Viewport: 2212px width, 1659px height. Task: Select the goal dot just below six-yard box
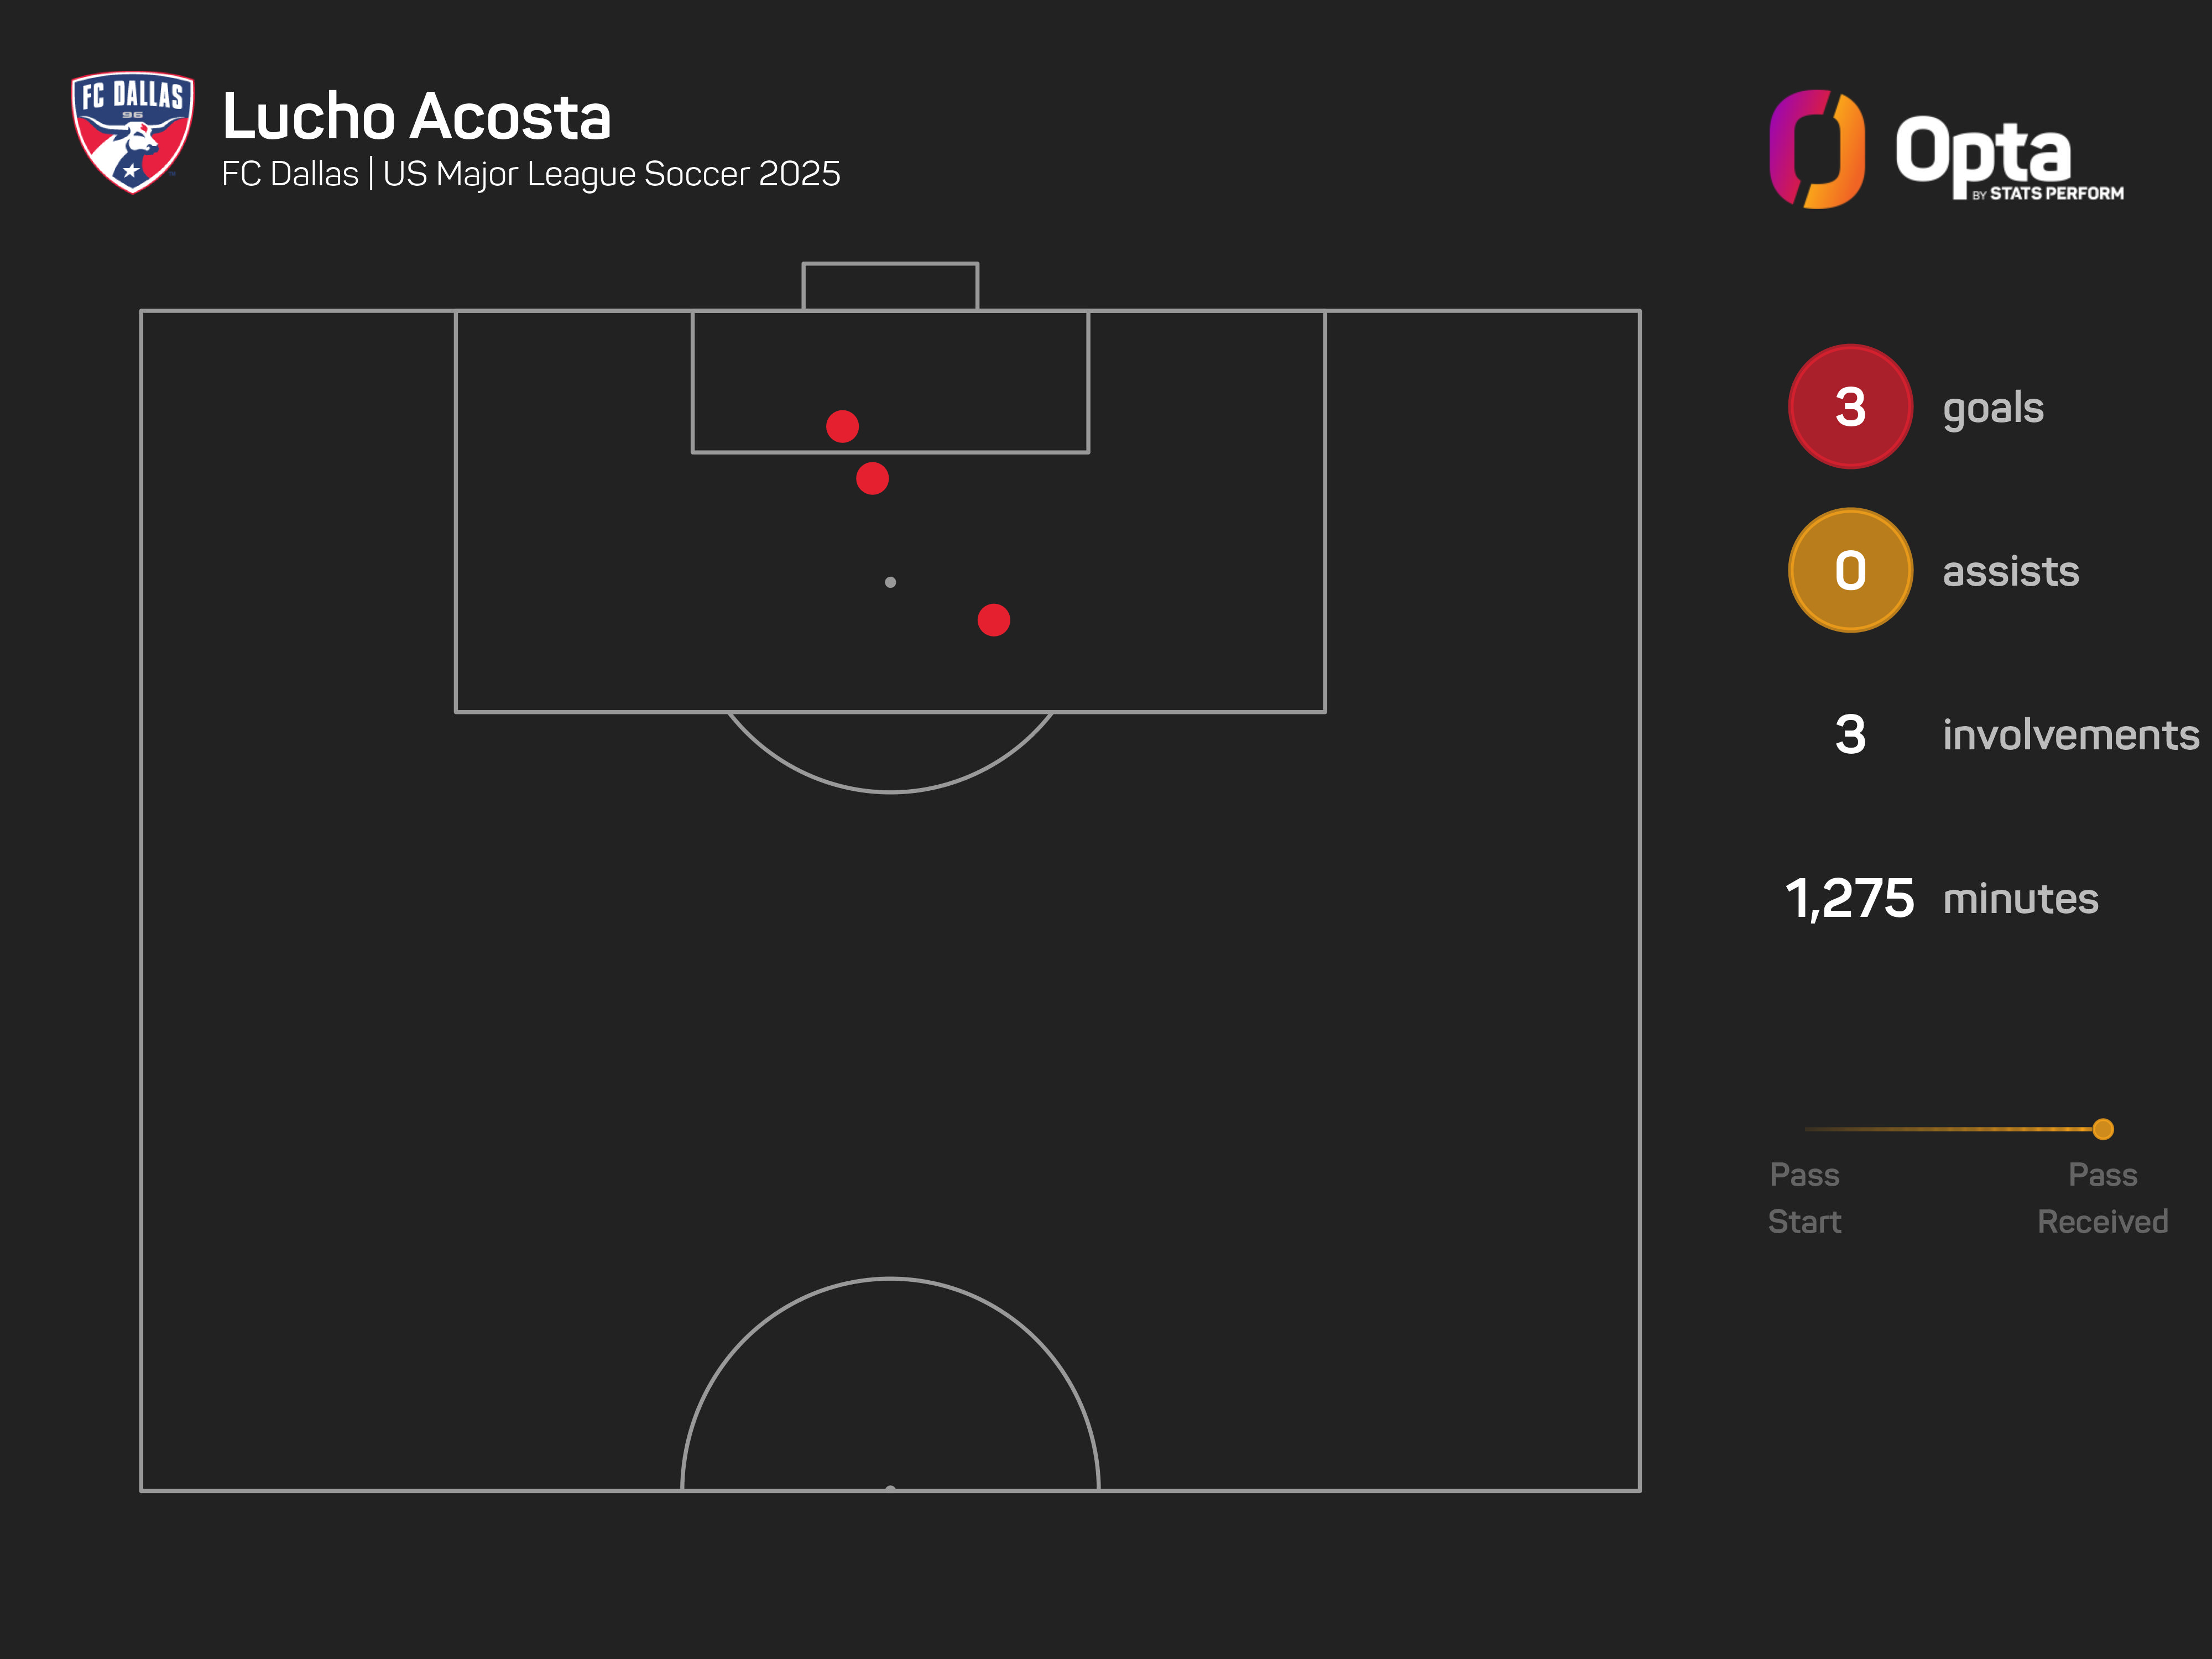pyautogui.click(x=872, y=478)
